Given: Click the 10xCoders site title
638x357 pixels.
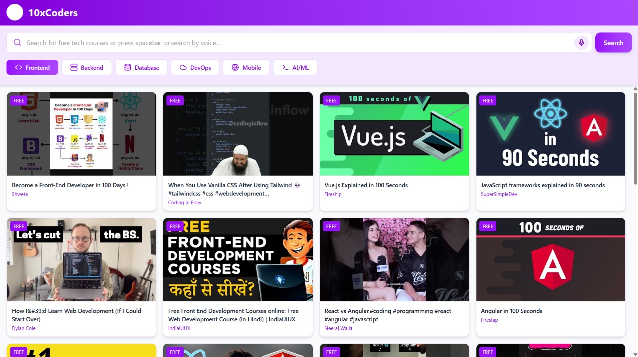Looking at the screenshot, I should pos(53,13).
